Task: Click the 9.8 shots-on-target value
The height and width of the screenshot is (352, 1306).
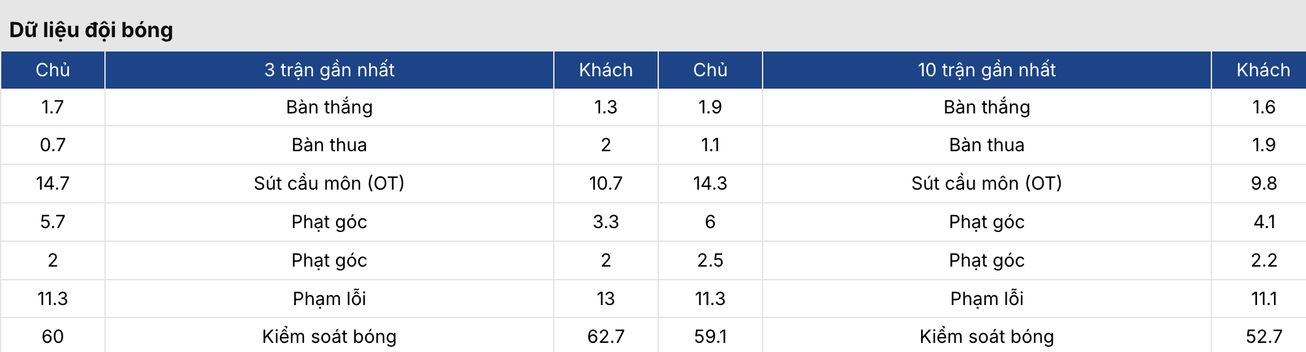Action: [1264, 183]
